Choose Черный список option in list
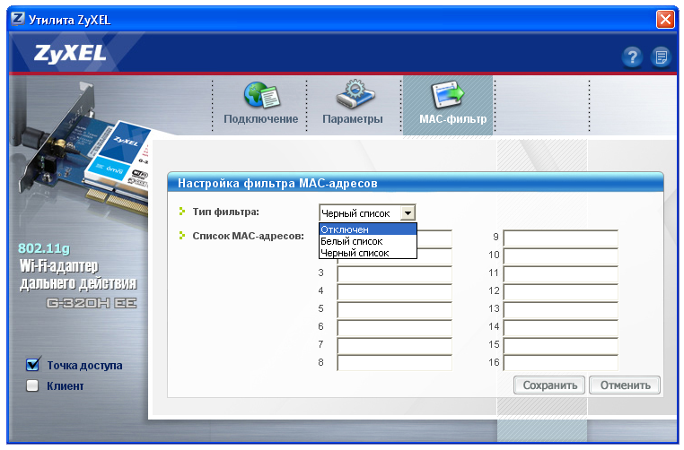Image resolution: width=684 pixels, height=450 pixels. [368, 253]
